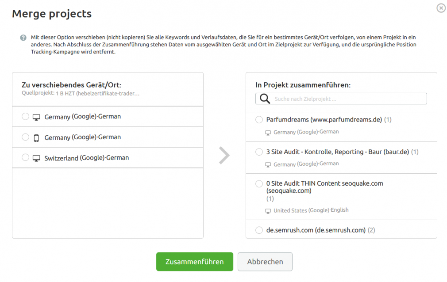Click the Abbrechen button

pyautogui.click(x=265, y=262)
